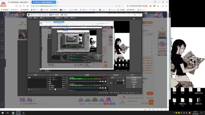Move the scene down in Scenes panel
Image resolution: width=205 pixels, height=115 pixels.
coord(38,89)
